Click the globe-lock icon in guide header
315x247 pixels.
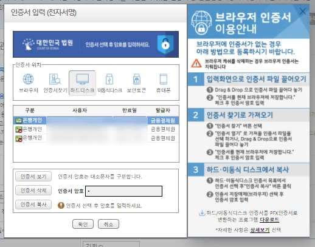coord(201,22)
